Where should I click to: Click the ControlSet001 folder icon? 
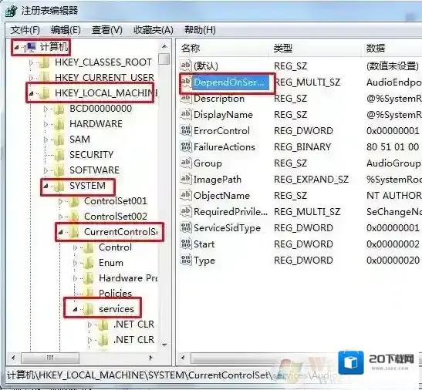pyautogui.click(x=74, y=201)
